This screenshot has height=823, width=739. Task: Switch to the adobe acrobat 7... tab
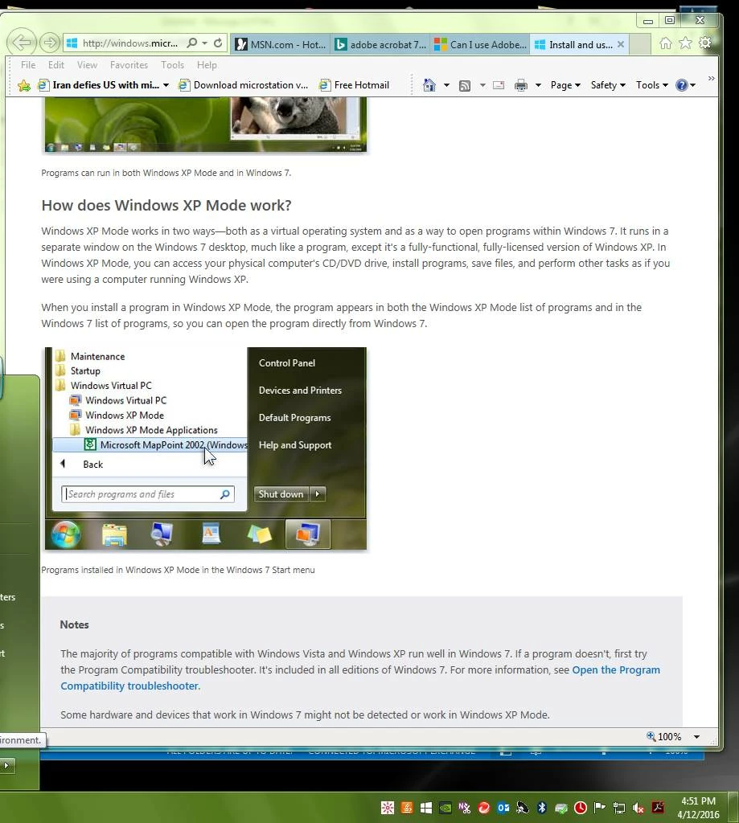pyautogui.click(x=381, y=45)
